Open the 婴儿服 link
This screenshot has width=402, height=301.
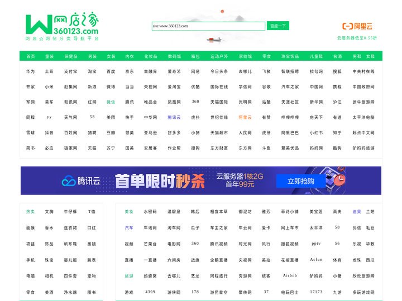pyautogui.click(x=70, y=260)
